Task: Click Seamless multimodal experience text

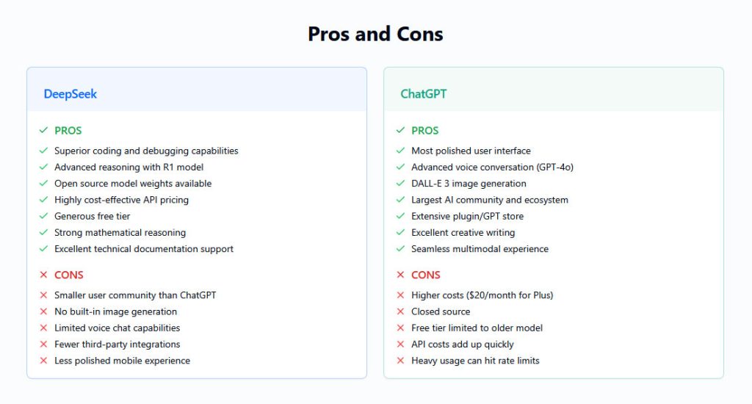Action: click(480, 248)
